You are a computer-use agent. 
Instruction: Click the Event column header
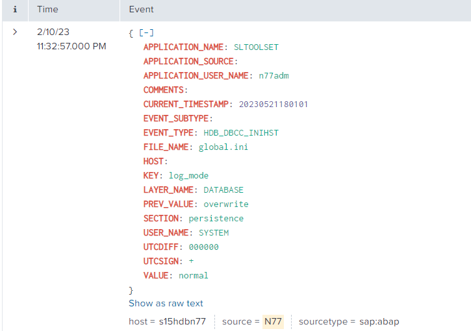[x=141, y=10]
